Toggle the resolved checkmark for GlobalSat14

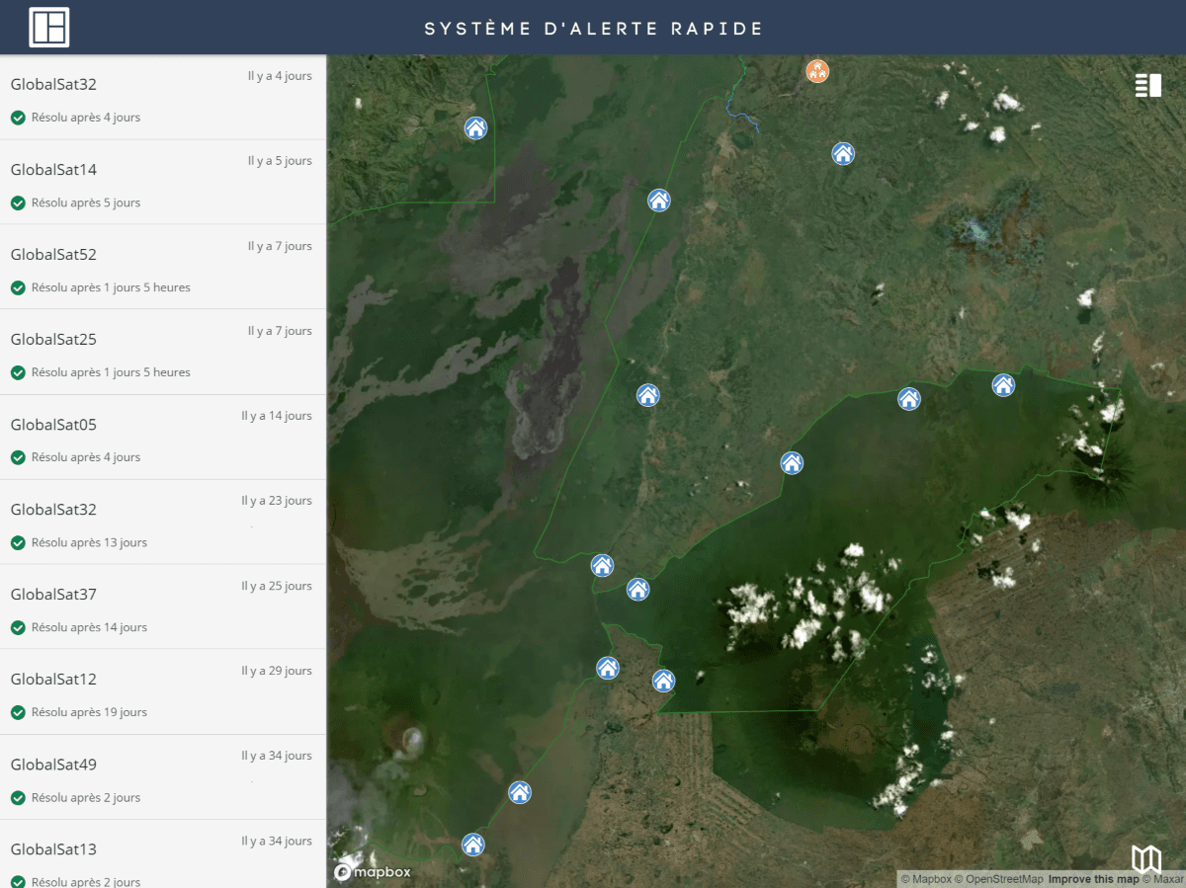point(18,202)
